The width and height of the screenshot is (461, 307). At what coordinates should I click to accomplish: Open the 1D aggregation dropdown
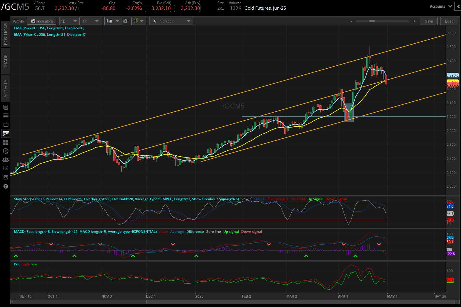tap(69, 21)
